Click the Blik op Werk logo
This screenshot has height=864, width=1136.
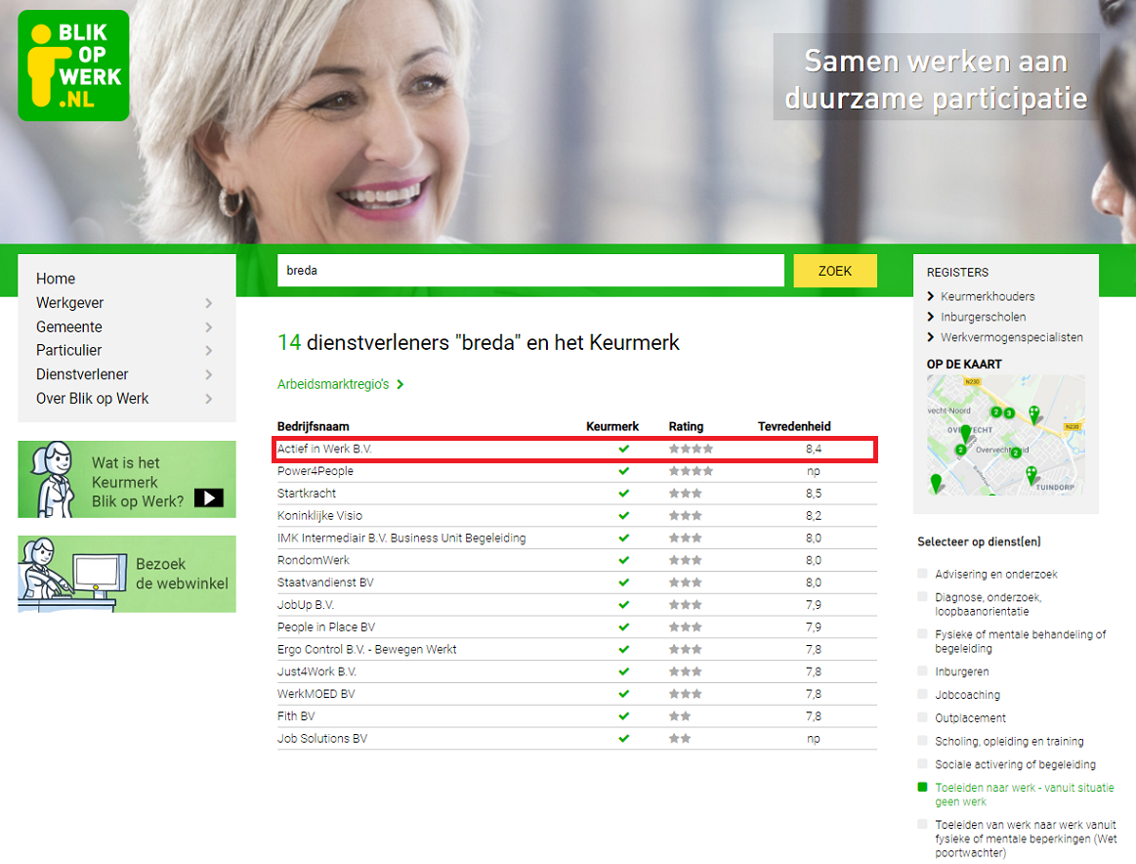click(x=73, y=65)
